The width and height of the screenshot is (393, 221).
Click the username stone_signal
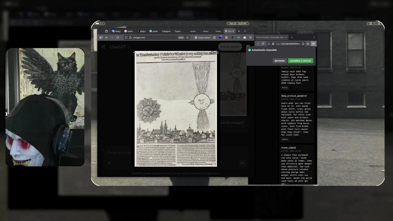289,148
